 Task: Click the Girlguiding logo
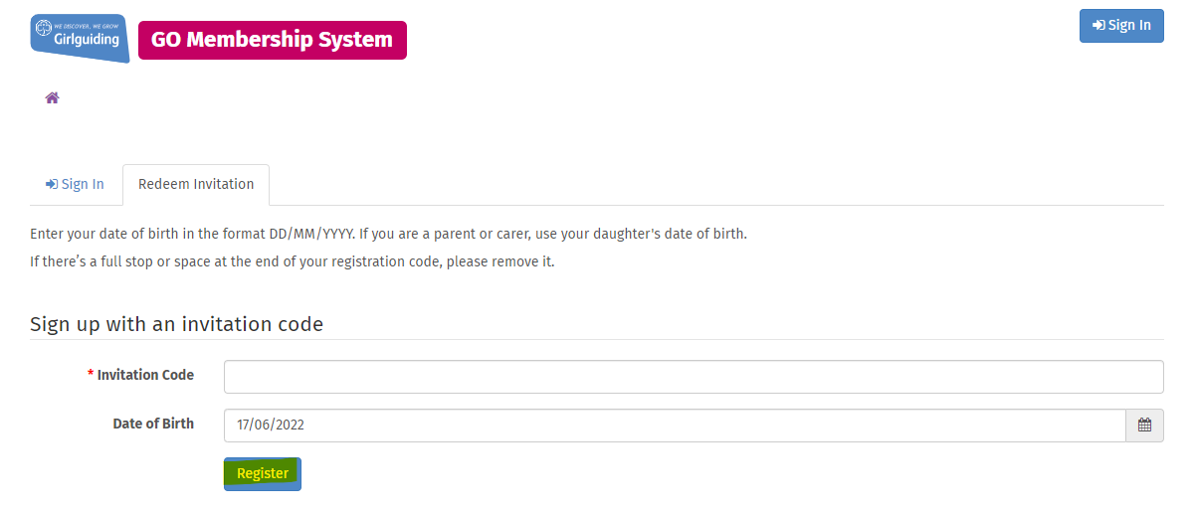pos(80,38)
